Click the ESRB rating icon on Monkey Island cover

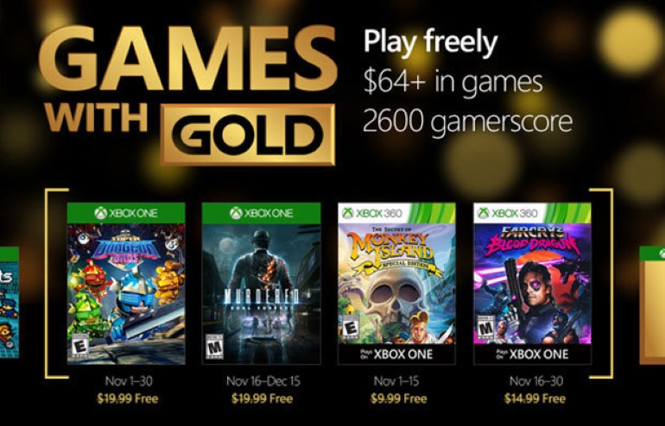point(348,330)
